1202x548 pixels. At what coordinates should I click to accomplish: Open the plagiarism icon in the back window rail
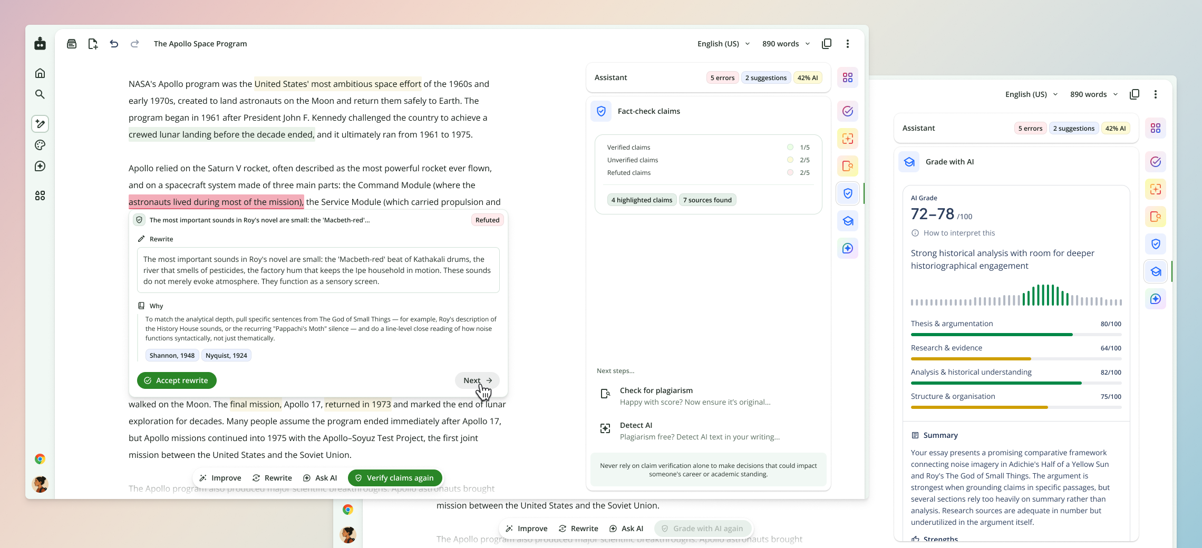(1156, 217)
